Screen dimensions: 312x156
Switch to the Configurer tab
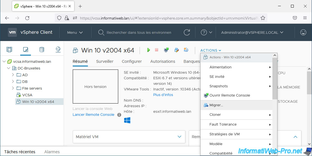pyautogui.click(x=132, y=61)
